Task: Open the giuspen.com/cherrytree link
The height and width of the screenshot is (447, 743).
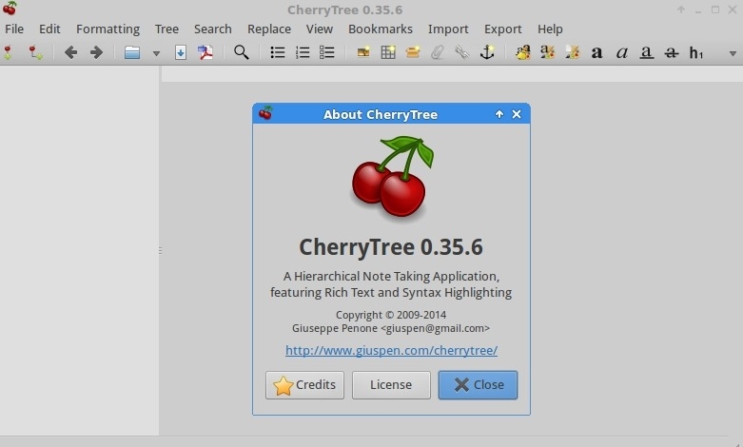Action: coord(391,350)
